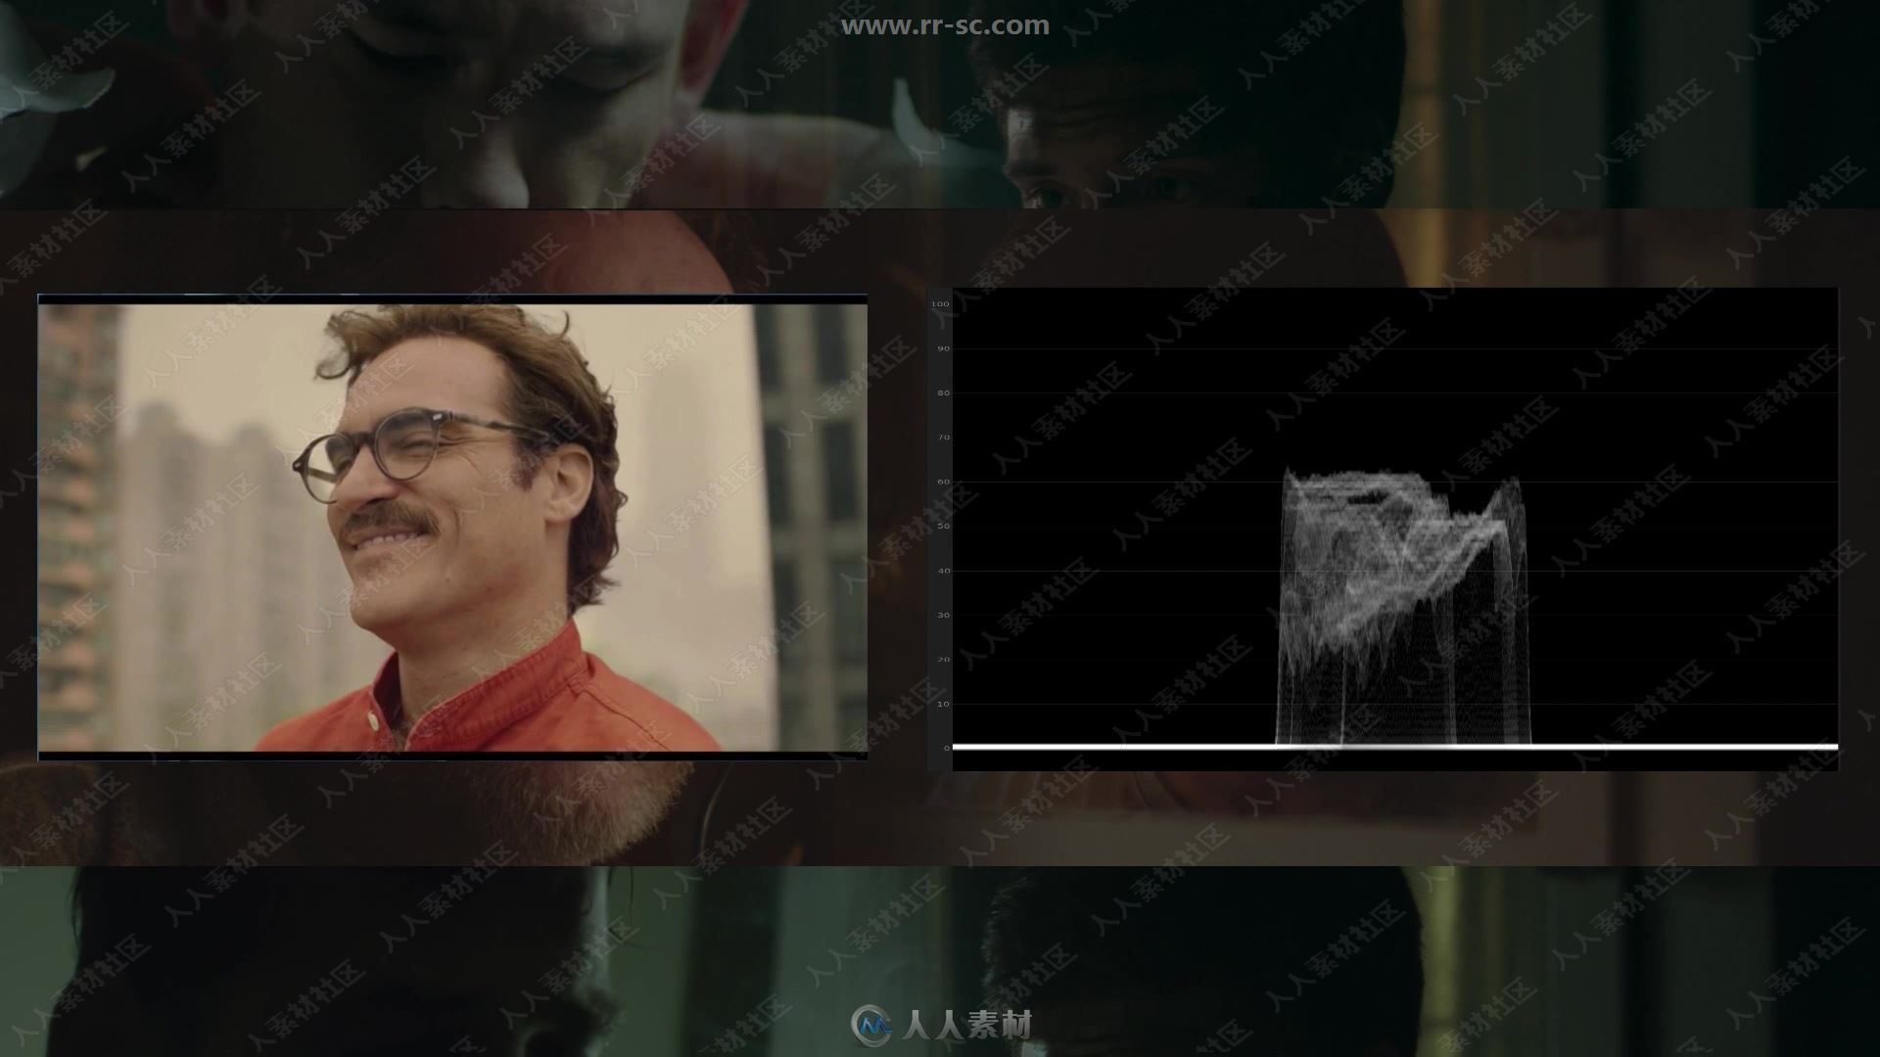Screen dimensions: 1880x1057
Task: Click the "70" label on the waveform scale
Action: [x=944, y=437]
